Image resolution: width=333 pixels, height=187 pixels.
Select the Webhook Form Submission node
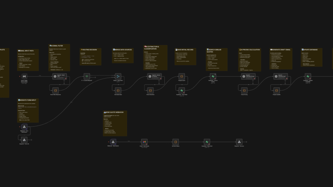pyautogui.click(x=24, y=127)
